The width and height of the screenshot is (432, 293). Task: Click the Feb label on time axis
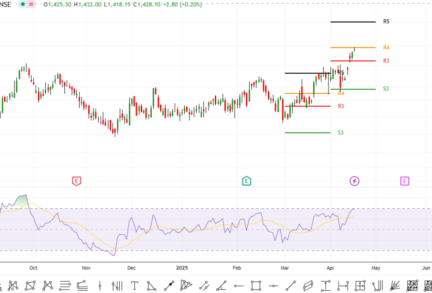237,268
